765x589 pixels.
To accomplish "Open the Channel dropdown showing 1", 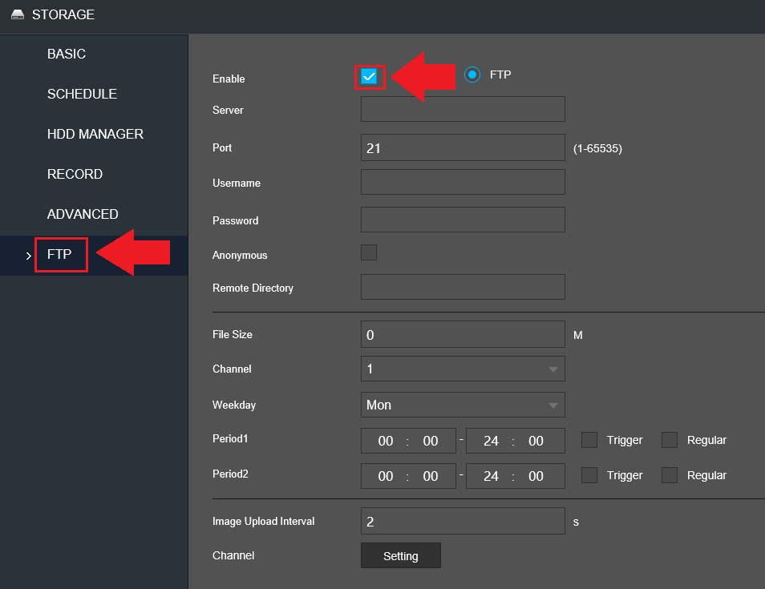I will [x=463, y=369].
